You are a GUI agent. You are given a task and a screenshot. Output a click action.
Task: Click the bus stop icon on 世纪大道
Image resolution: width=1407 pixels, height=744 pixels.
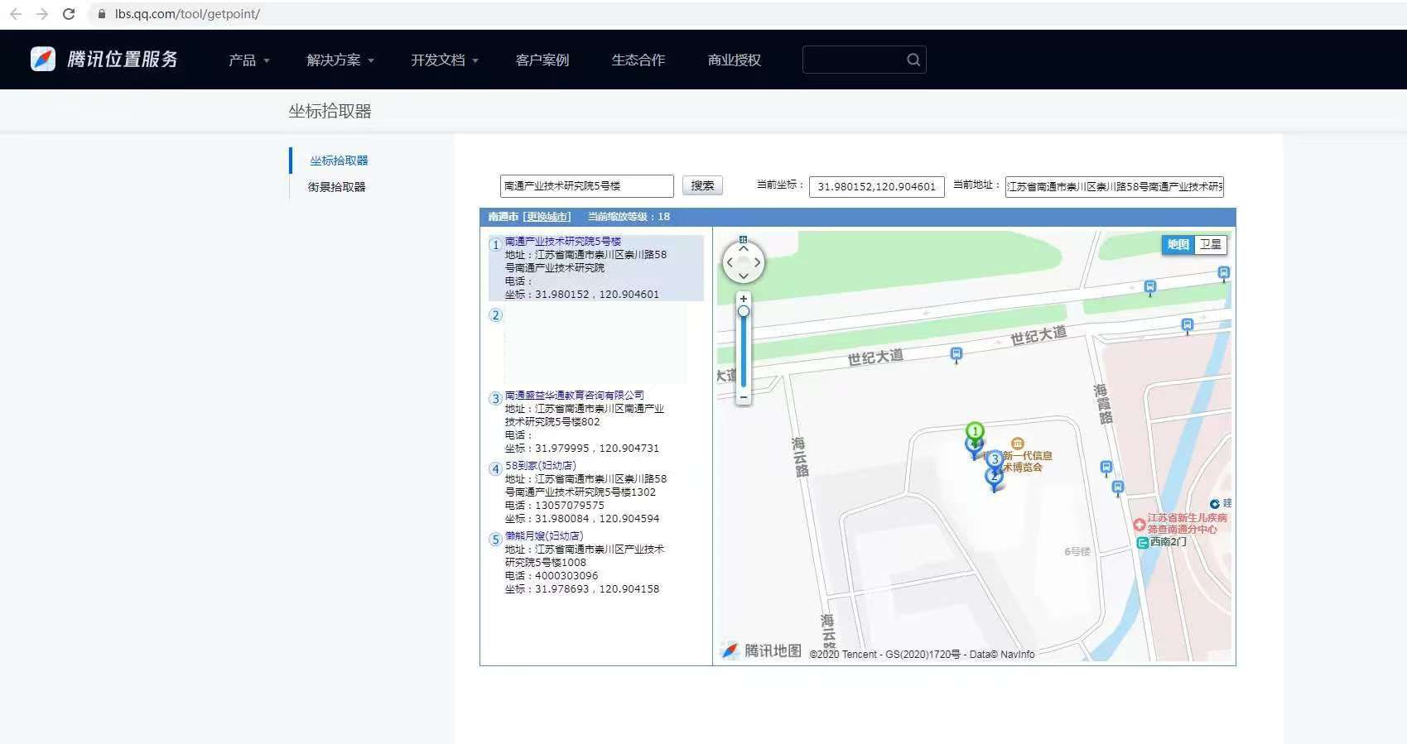956,355
